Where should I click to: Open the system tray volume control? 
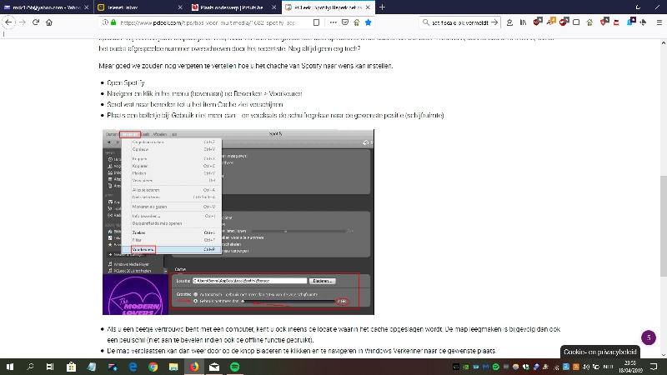coord(586,367)
